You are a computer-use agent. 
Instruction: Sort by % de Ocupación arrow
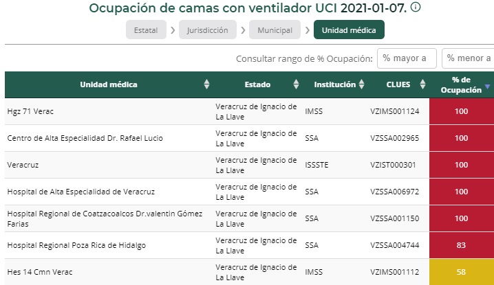click(x=487, y=87)
